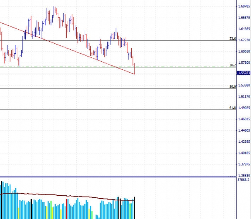Click price scale label 1.62220

(x=244, y=40)
